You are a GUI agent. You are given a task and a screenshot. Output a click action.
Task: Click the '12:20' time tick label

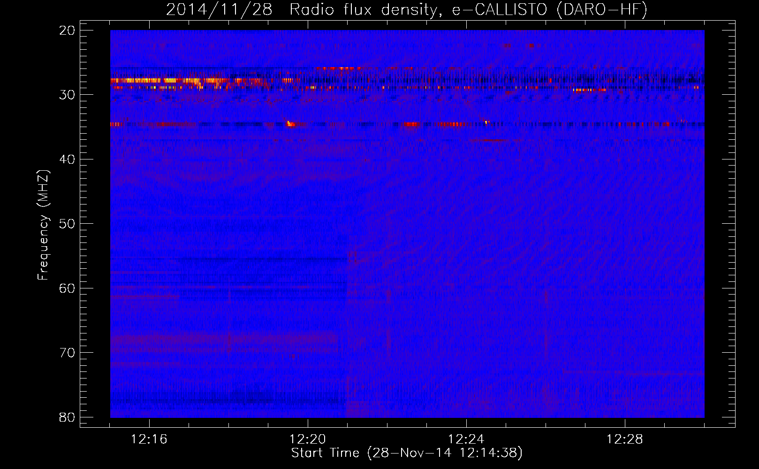click(308, 439)
